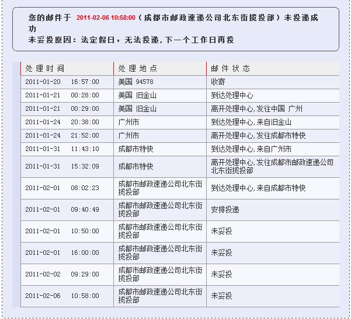Click '成都市特快' in the 11:43:10 row

[x=135, y=149]
